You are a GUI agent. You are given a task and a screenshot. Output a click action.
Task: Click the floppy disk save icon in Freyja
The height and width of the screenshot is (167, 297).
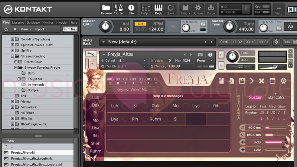[242, 81]
